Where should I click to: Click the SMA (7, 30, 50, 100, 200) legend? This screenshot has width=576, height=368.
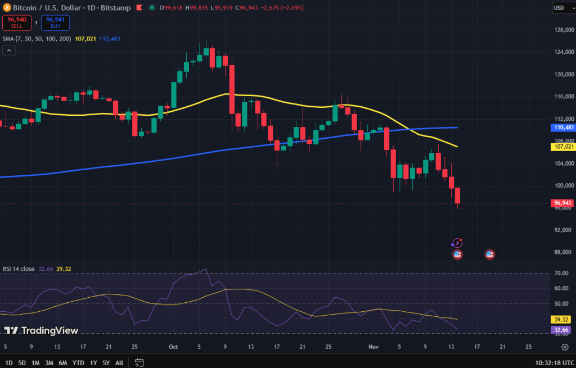click(x=37, y=39)
